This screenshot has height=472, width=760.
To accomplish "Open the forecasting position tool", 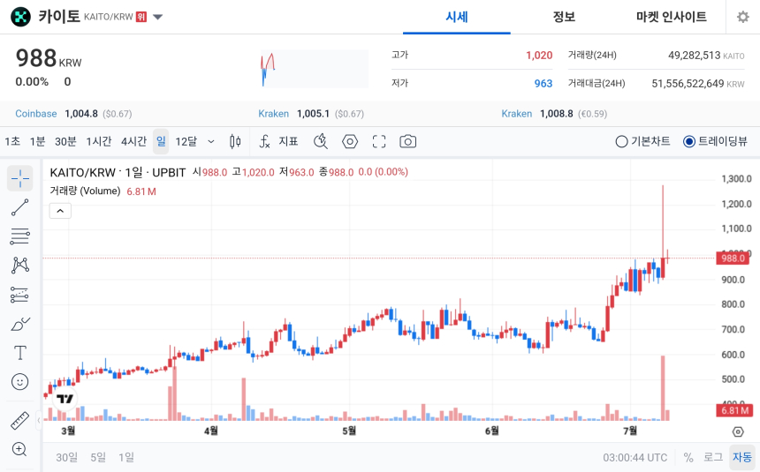I will click(x=19, y=295).
